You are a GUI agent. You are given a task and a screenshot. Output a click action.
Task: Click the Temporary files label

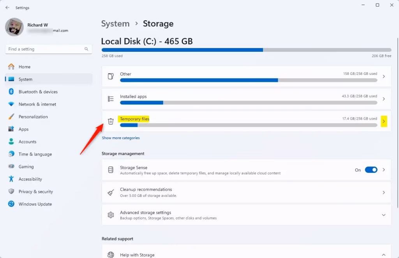(134, 119)
